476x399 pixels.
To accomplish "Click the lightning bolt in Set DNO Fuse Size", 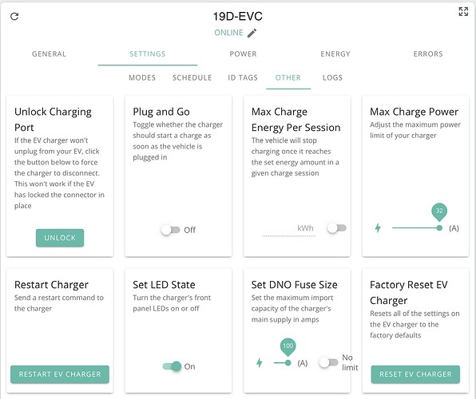I will pos(260,362).
